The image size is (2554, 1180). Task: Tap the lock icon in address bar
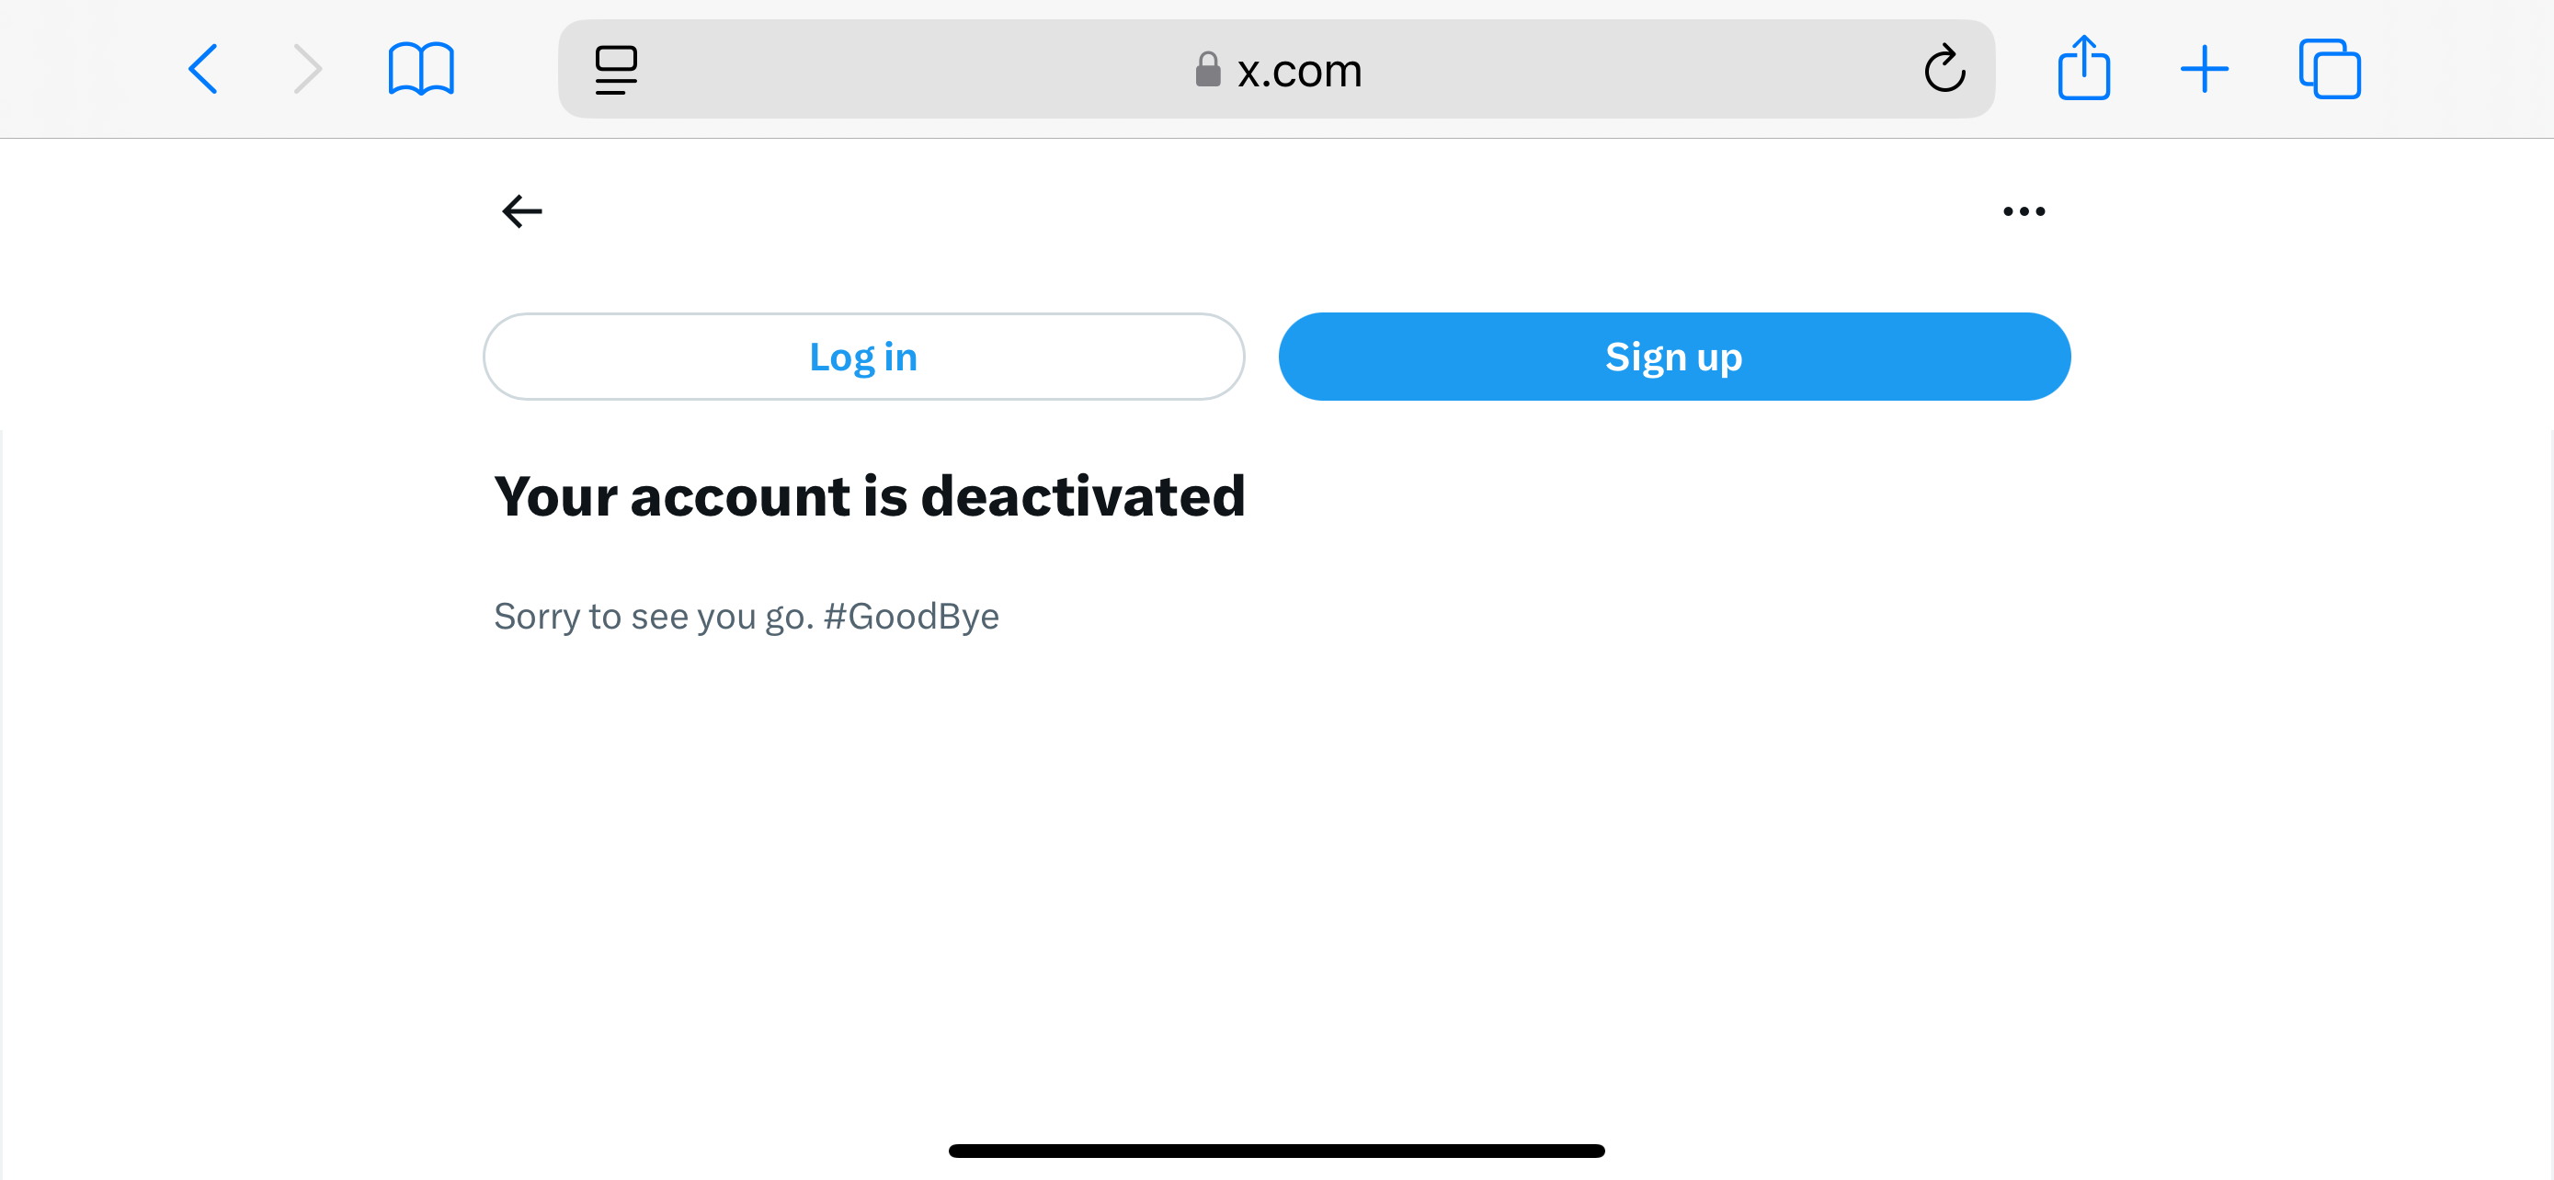point(1206,69)
